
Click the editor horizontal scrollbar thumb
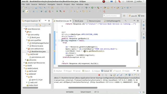click(92, 66)
